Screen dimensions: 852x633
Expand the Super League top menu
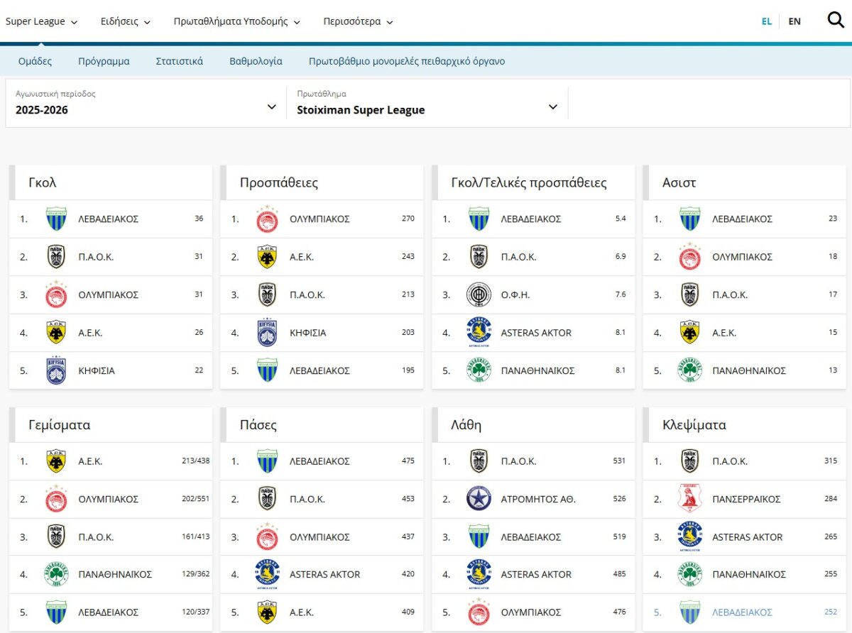(x=41, y=21)
